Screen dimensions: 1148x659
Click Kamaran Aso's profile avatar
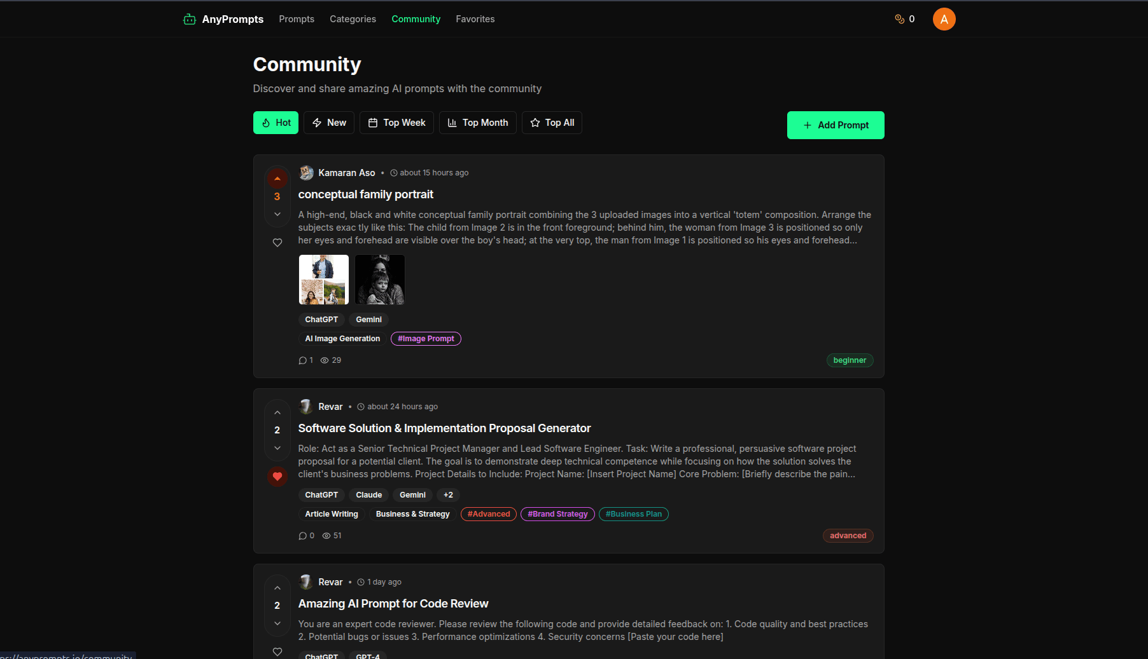[306, 173]
